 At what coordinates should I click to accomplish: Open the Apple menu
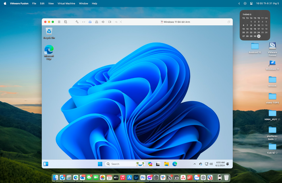(5, 3)
